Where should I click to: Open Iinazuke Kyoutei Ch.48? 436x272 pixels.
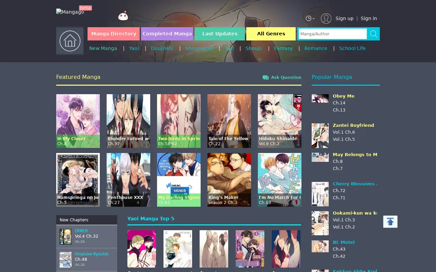81,259
